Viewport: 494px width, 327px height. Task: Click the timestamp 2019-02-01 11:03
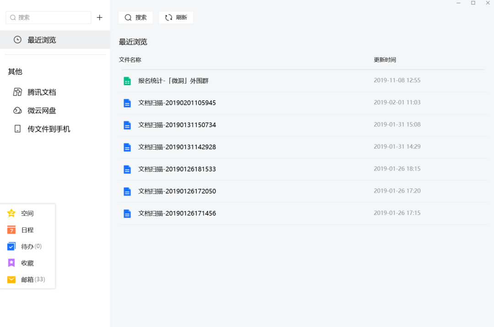point(397,102)
